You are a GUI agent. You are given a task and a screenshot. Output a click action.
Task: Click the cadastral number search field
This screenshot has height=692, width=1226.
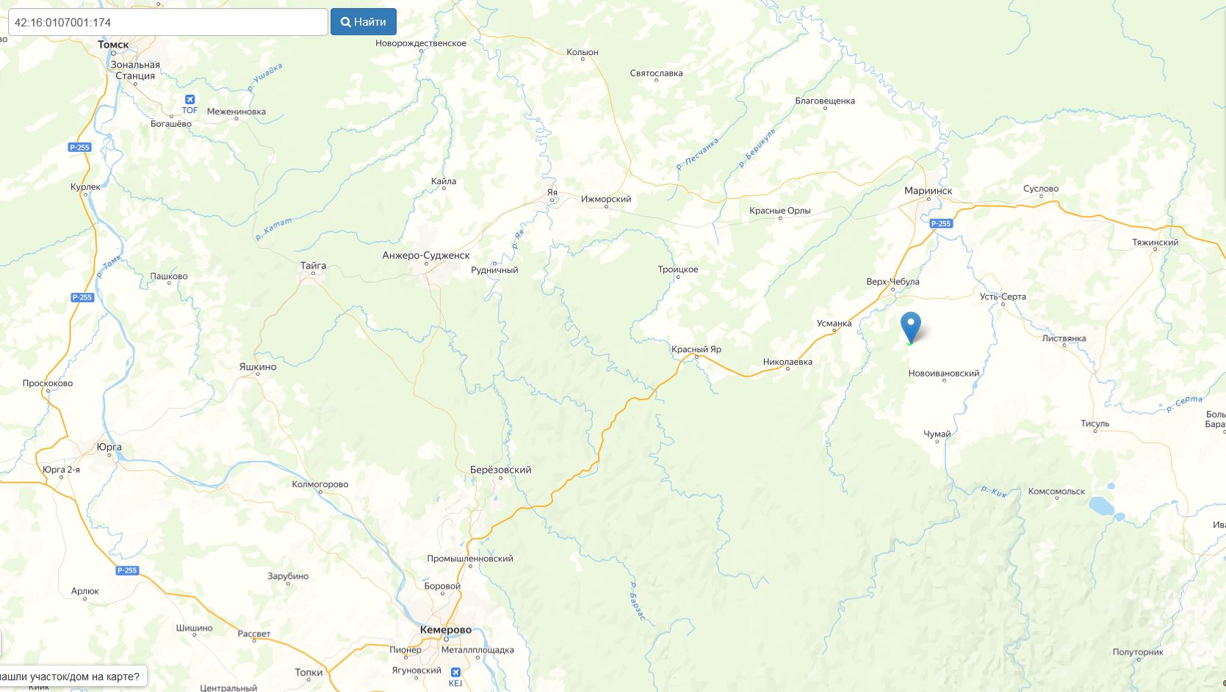167,22
